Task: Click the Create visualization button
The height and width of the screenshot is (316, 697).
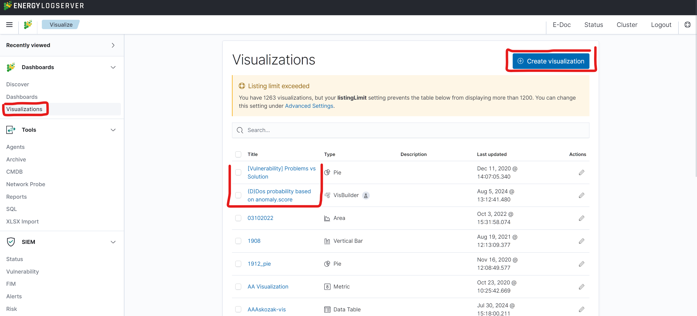Action: coord(551,61)
